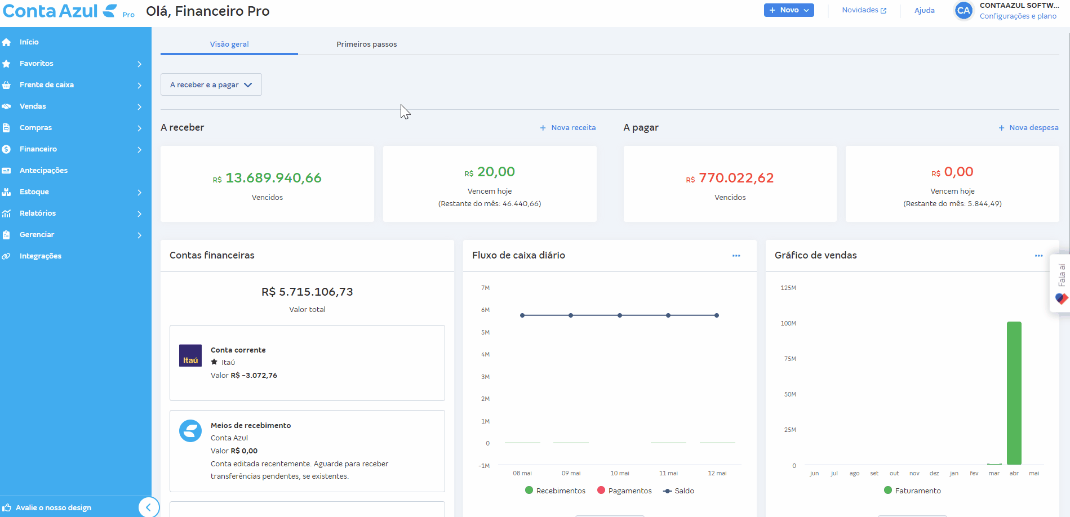
Task: Click the Favoritos star icon
Action: coord(6,64)
